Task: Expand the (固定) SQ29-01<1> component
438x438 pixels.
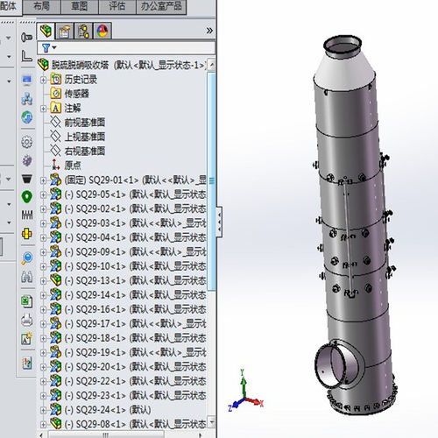Action: pos(43,180)
